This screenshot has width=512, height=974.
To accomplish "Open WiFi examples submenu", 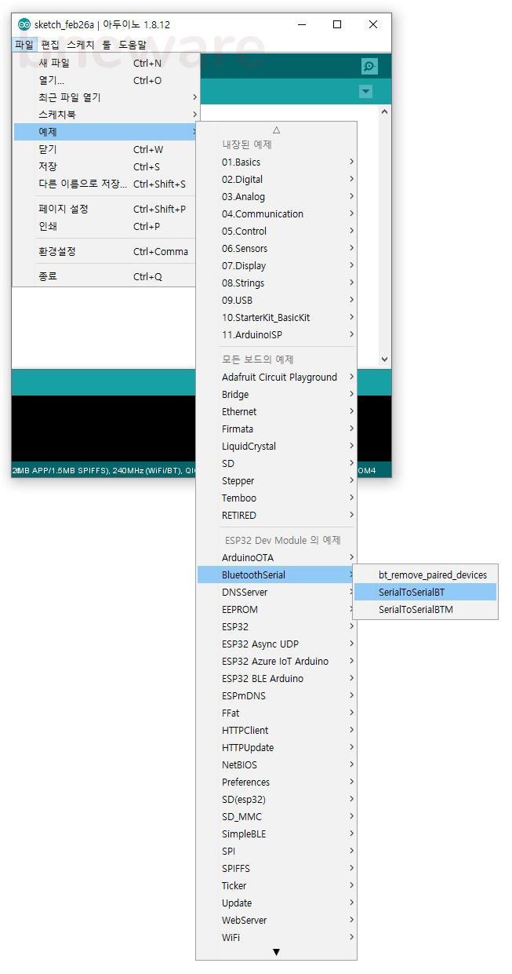I will point(276,937).
